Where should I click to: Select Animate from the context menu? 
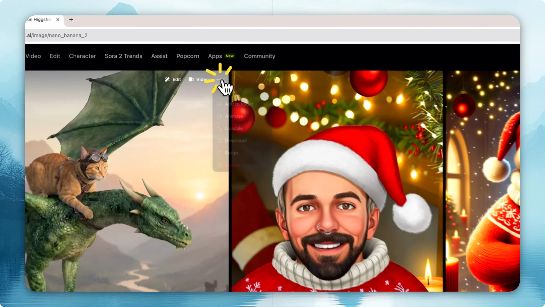[x=233, y=116]
